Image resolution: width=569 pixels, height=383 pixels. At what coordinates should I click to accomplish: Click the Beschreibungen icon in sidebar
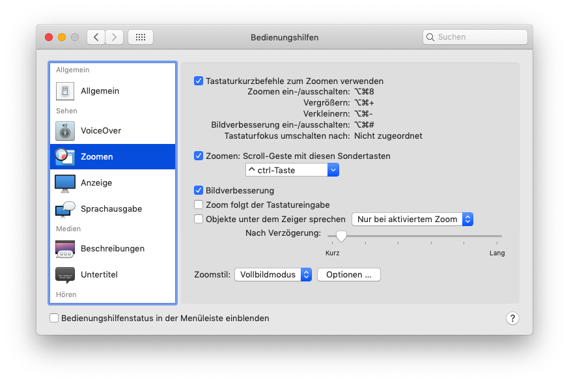click(65, 249)
